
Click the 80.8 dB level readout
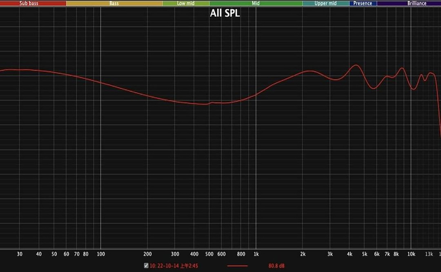click(x=276, y=266)
